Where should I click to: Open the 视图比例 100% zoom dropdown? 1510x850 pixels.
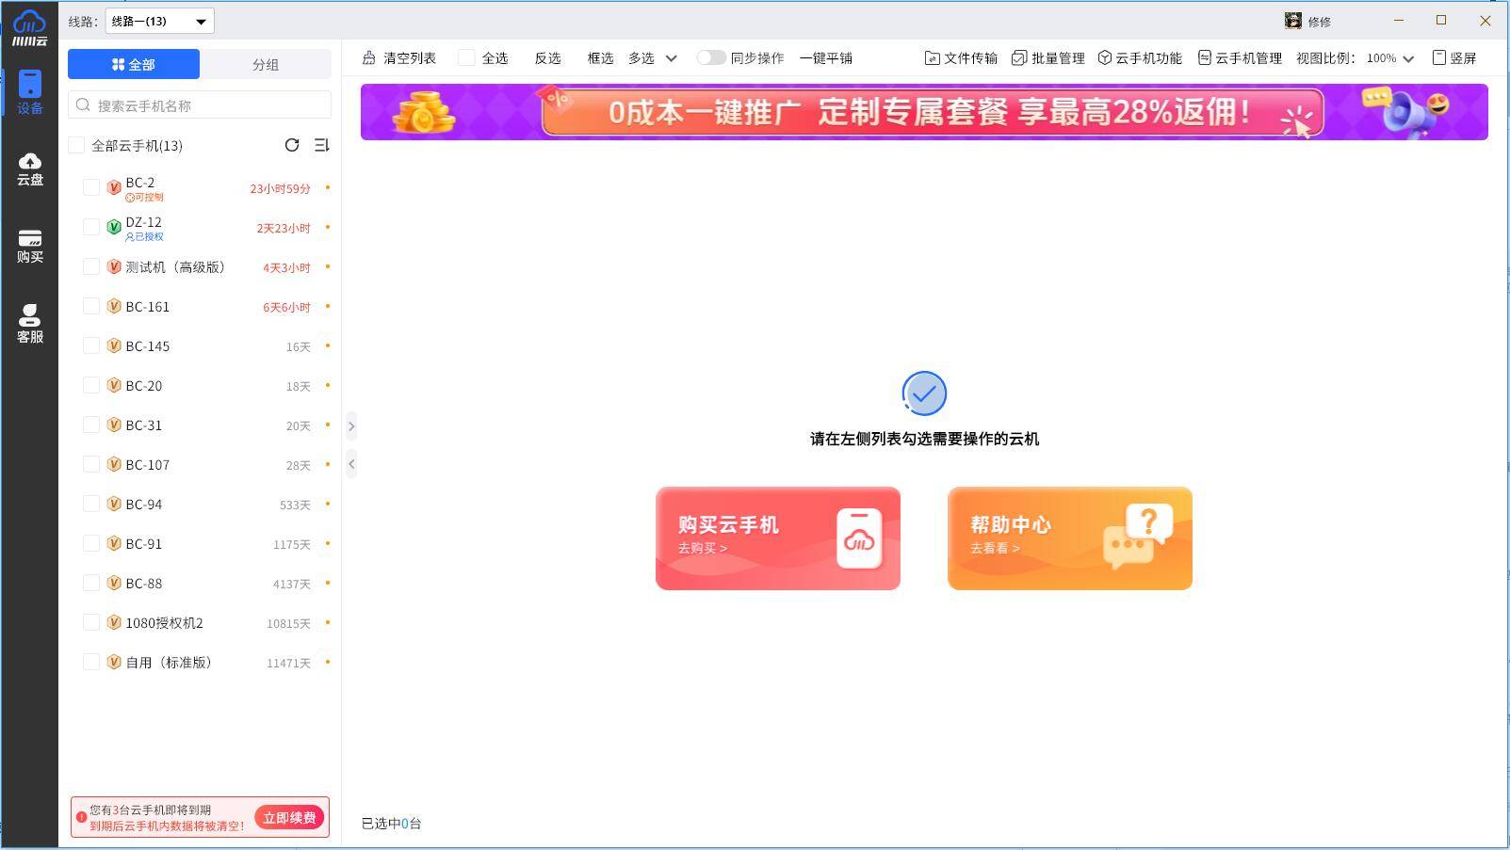[1390, 58]
